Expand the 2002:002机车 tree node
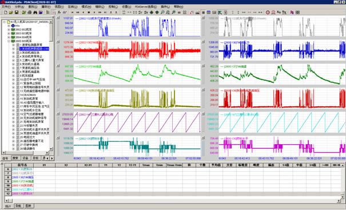Image resolution: width=346 pixels, height=210 pixels. (x=9, y=30)
